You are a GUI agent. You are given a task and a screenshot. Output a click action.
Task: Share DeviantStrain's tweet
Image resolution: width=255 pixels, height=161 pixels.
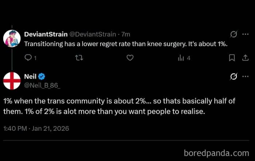[x=245, y=57]
